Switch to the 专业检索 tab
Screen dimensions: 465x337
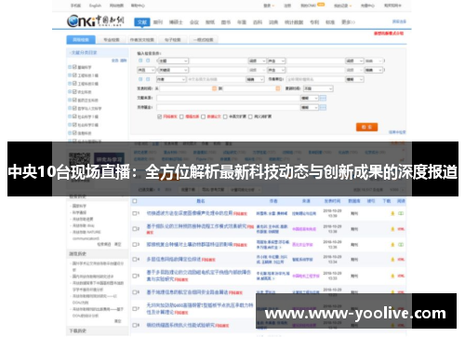tap(112, 40)
